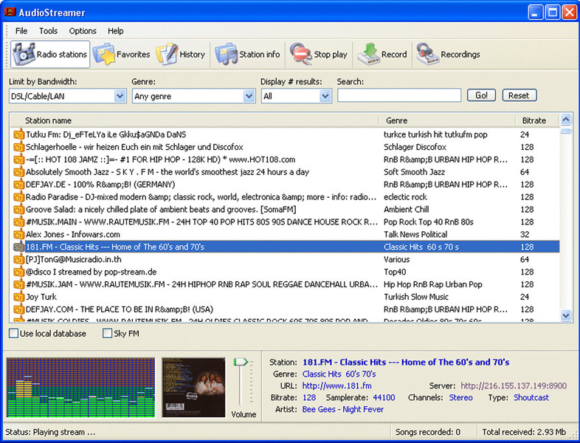Click the 'Status: Playing stream' status bar text

(50, 432)
